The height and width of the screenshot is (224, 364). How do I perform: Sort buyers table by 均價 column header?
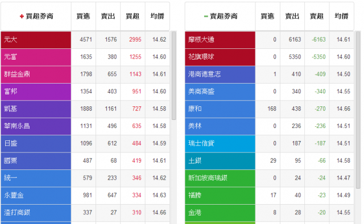tap(157, 16)
